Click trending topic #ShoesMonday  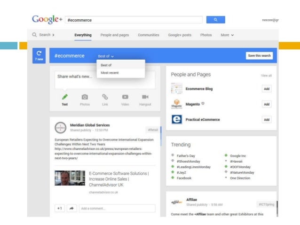pyautogui.click(x=188, y=161)
